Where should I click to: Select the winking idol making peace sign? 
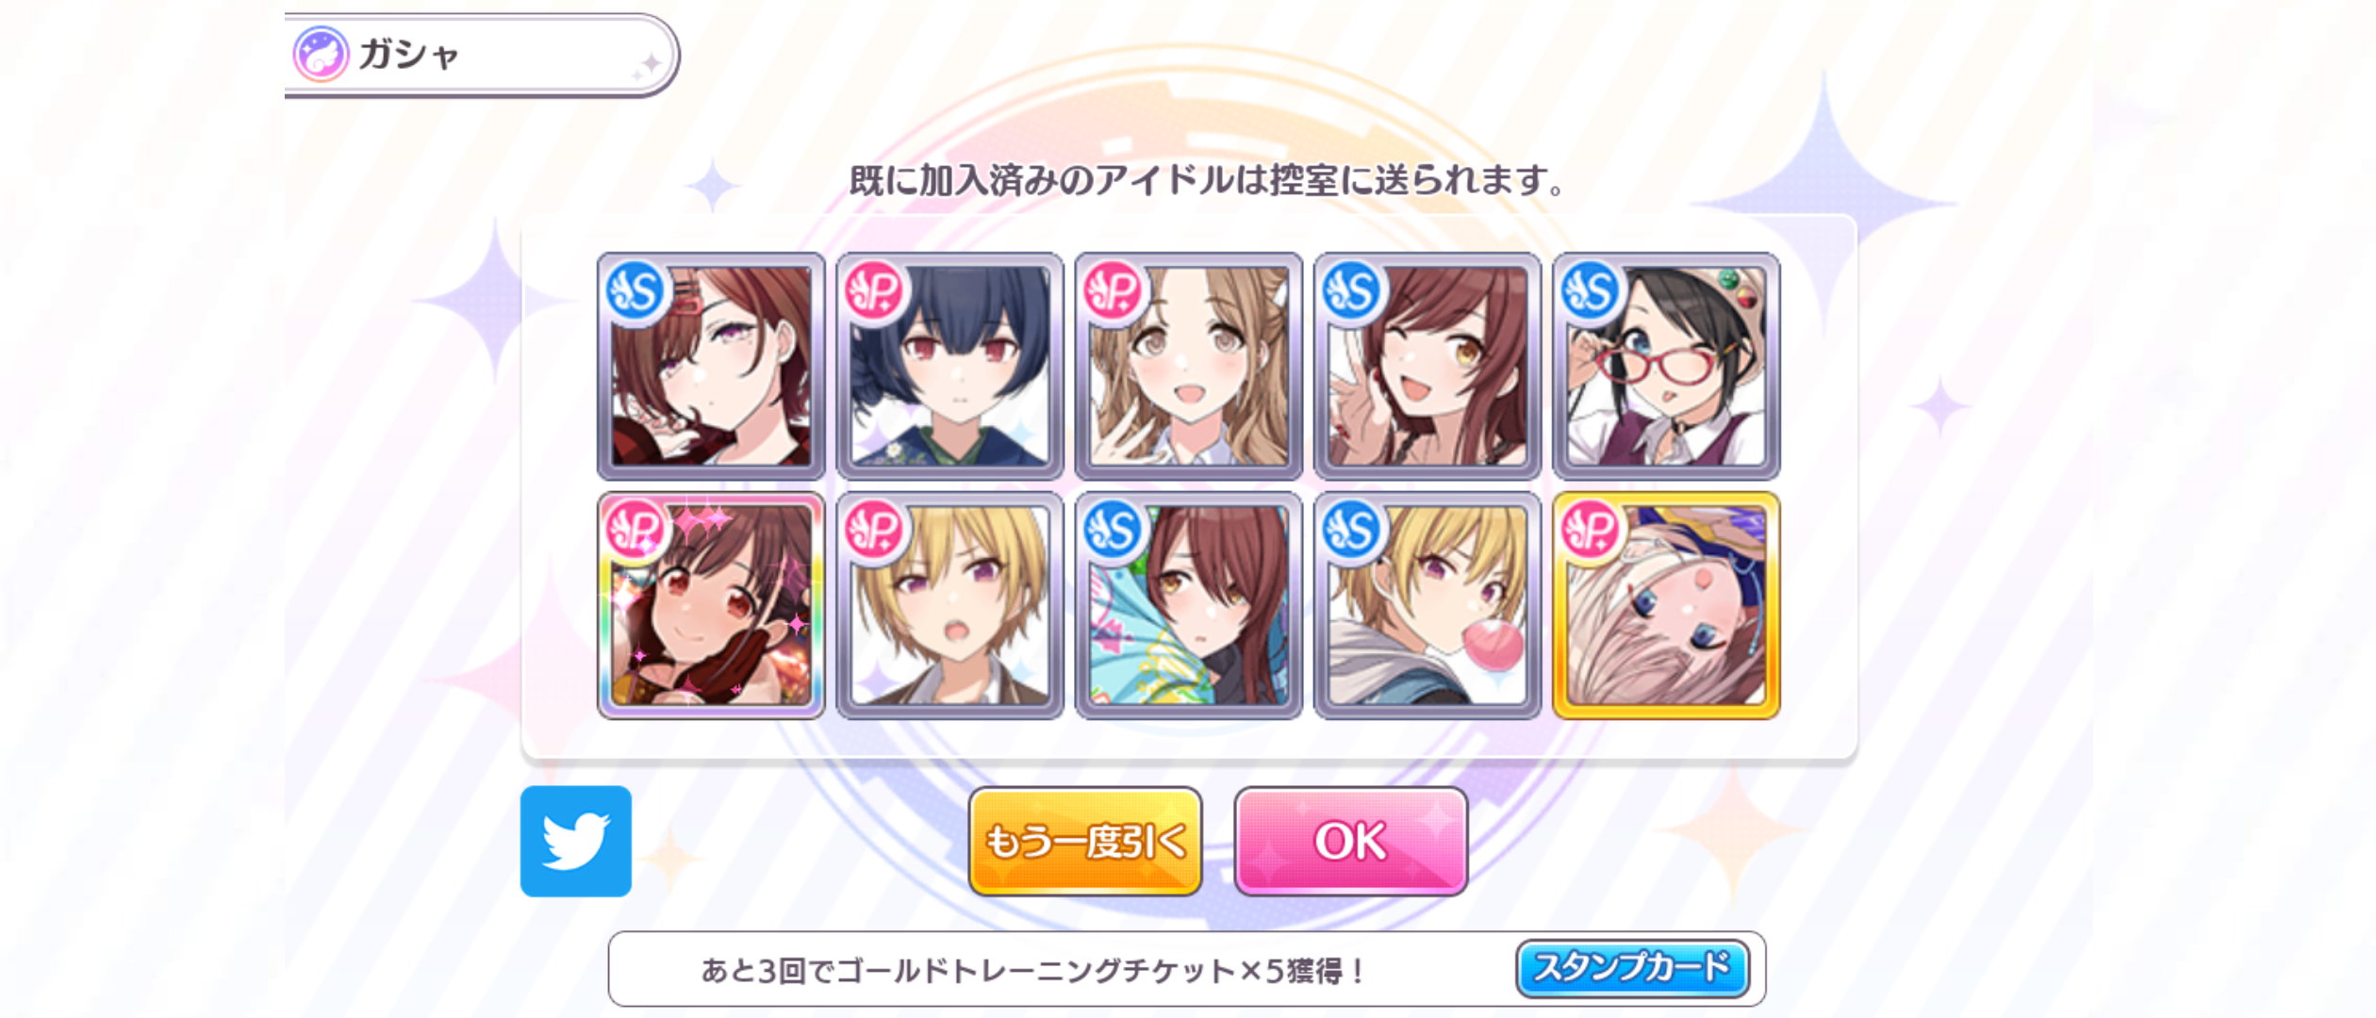1427,366
